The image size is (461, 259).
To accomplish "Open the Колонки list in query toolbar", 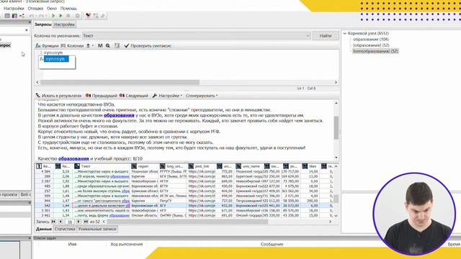I will (72, 46).
